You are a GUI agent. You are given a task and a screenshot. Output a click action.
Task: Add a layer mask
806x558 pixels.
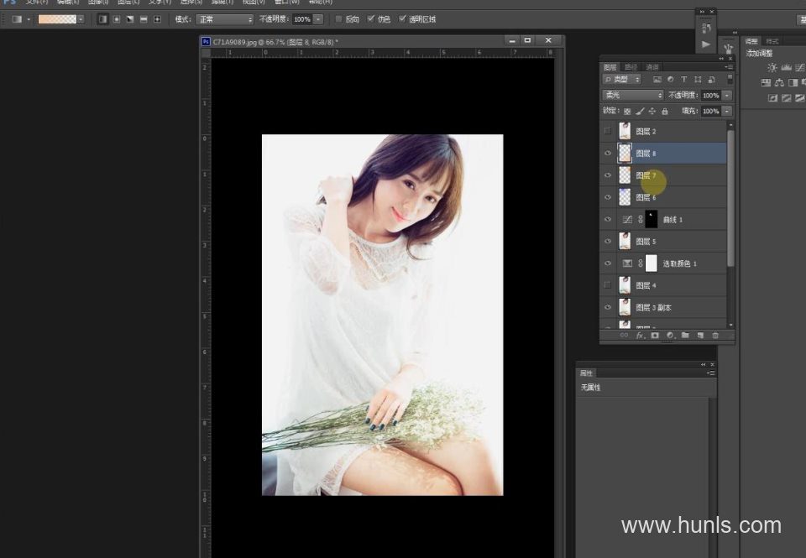pyautogui.click(x=655, y=336)
